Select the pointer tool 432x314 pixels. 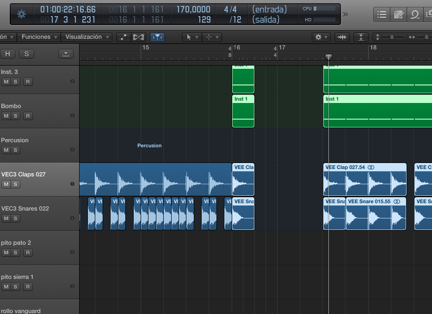[x=189, y=37]
